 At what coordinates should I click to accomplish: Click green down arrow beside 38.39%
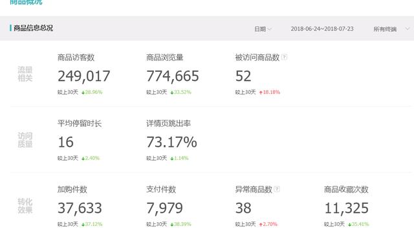pos(172,224)
